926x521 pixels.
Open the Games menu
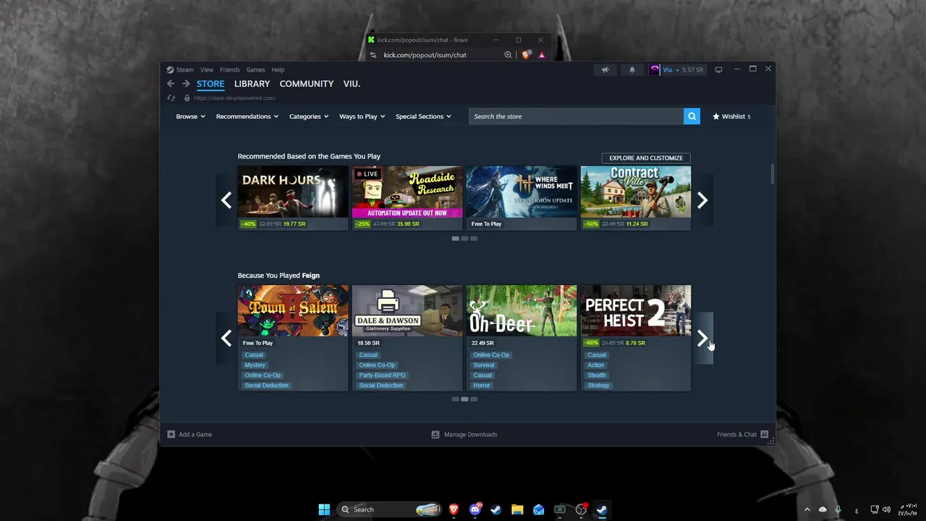tap(255, 69)
